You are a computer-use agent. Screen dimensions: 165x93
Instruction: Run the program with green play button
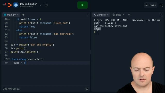point(82,5)
